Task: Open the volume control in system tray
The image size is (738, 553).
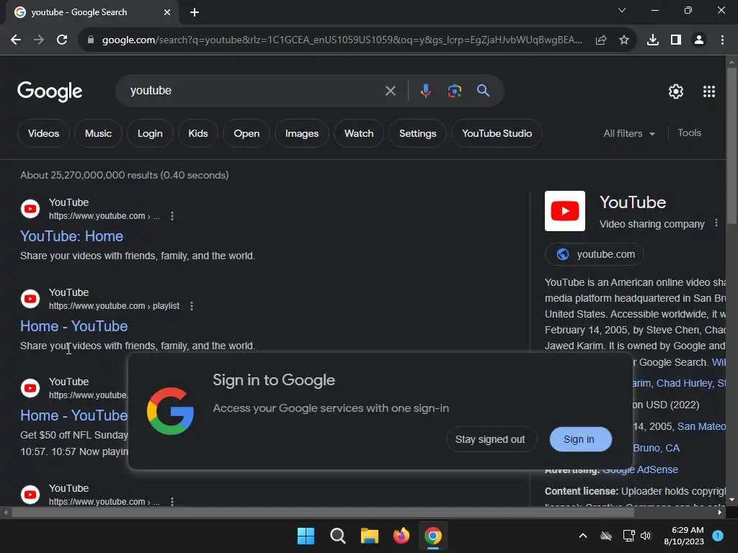Action: click(x=646, y=536)
